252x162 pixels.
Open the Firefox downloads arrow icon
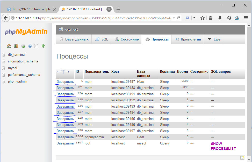click(220, 18)
